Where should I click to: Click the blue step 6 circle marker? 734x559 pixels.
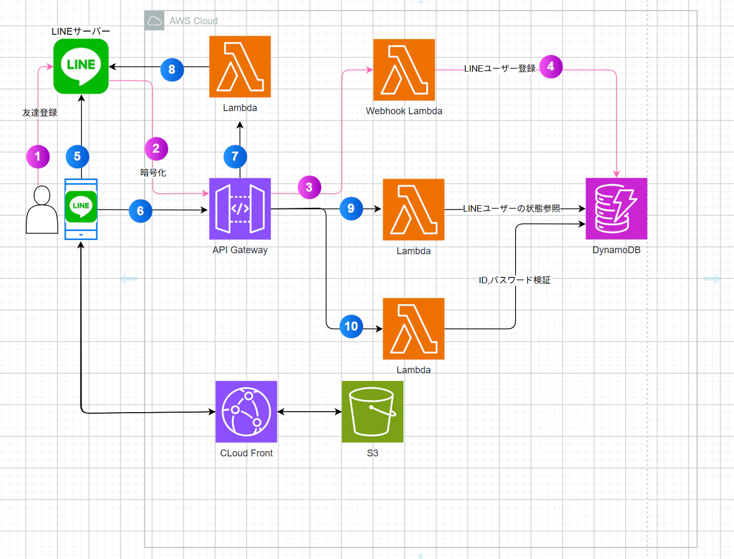click(x=140, y=211)
